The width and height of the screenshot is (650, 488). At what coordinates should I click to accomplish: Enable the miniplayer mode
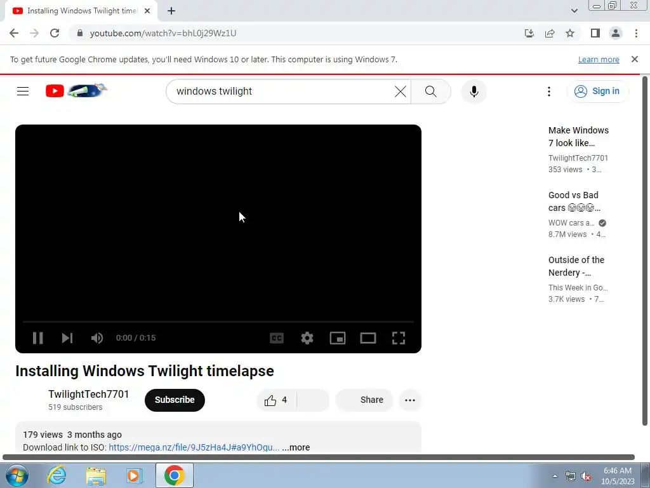coord(338,338)
